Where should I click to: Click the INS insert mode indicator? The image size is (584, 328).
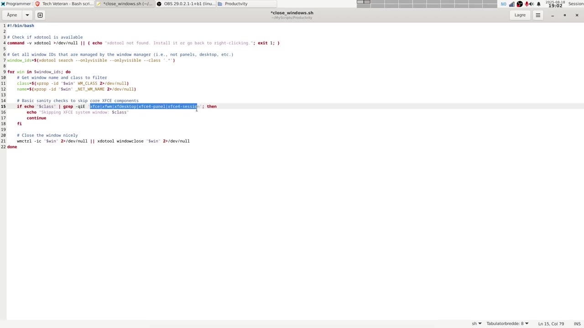[x=577, y=323]
